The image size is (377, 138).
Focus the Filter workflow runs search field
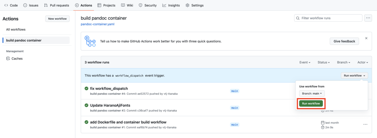tap(328, 18)
